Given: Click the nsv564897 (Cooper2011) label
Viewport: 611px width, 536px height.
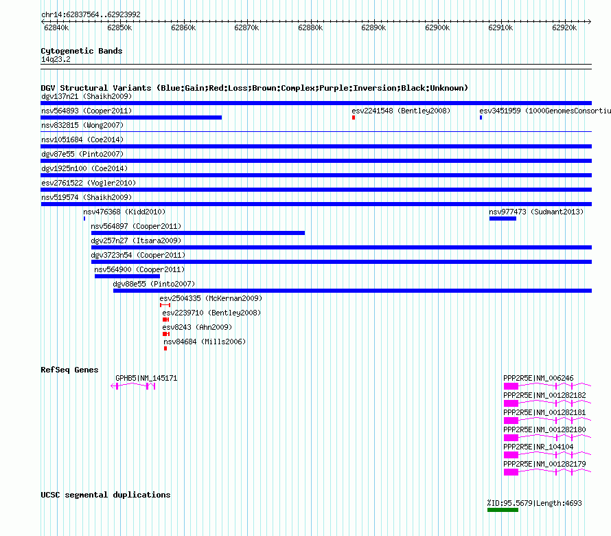Looking at the screenshot, I should tap(136, 226).
